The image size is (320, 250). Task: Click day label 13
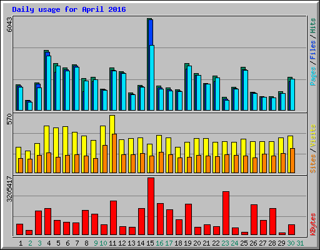[131, 243]
